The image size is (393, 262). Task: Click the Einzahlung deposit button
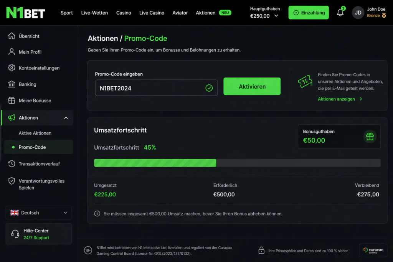point(309,13)
